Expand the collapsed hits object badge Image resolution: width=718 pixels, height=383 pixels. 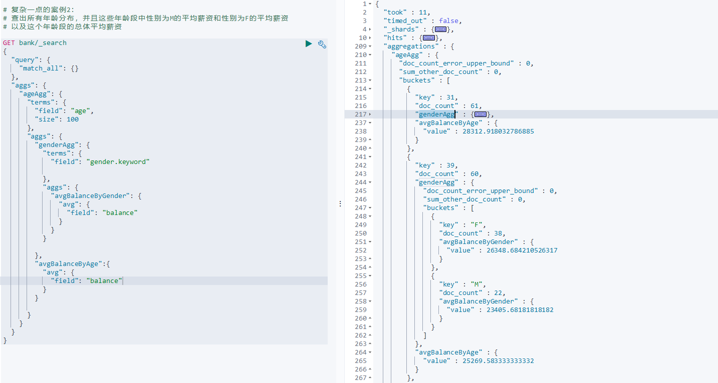[x=429, y=38]
